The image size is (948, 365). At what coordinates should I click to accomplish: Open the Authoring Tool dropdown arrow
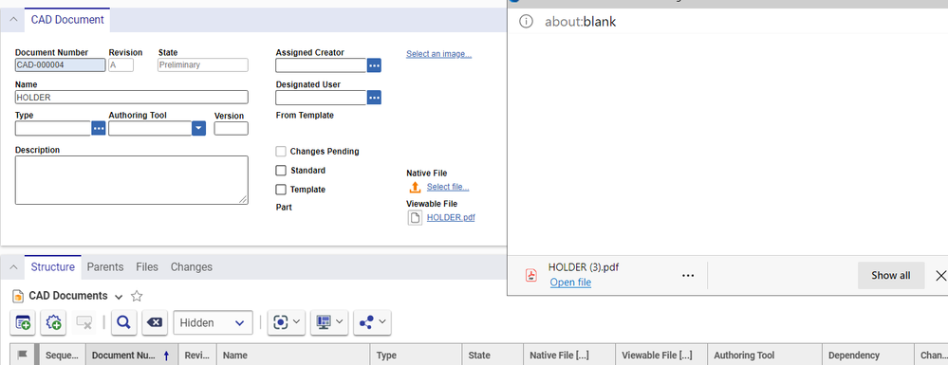[x=199, y=128]
